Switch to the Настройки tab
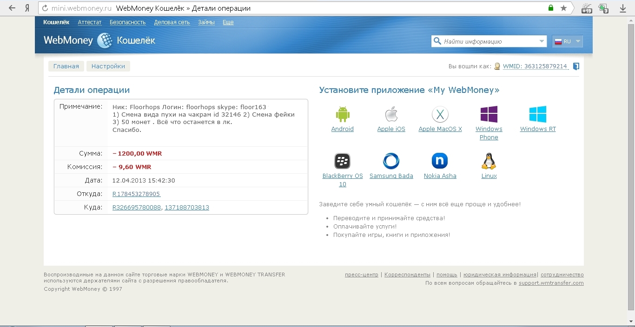The image size is (635, 327). click(x=108, y=66)
